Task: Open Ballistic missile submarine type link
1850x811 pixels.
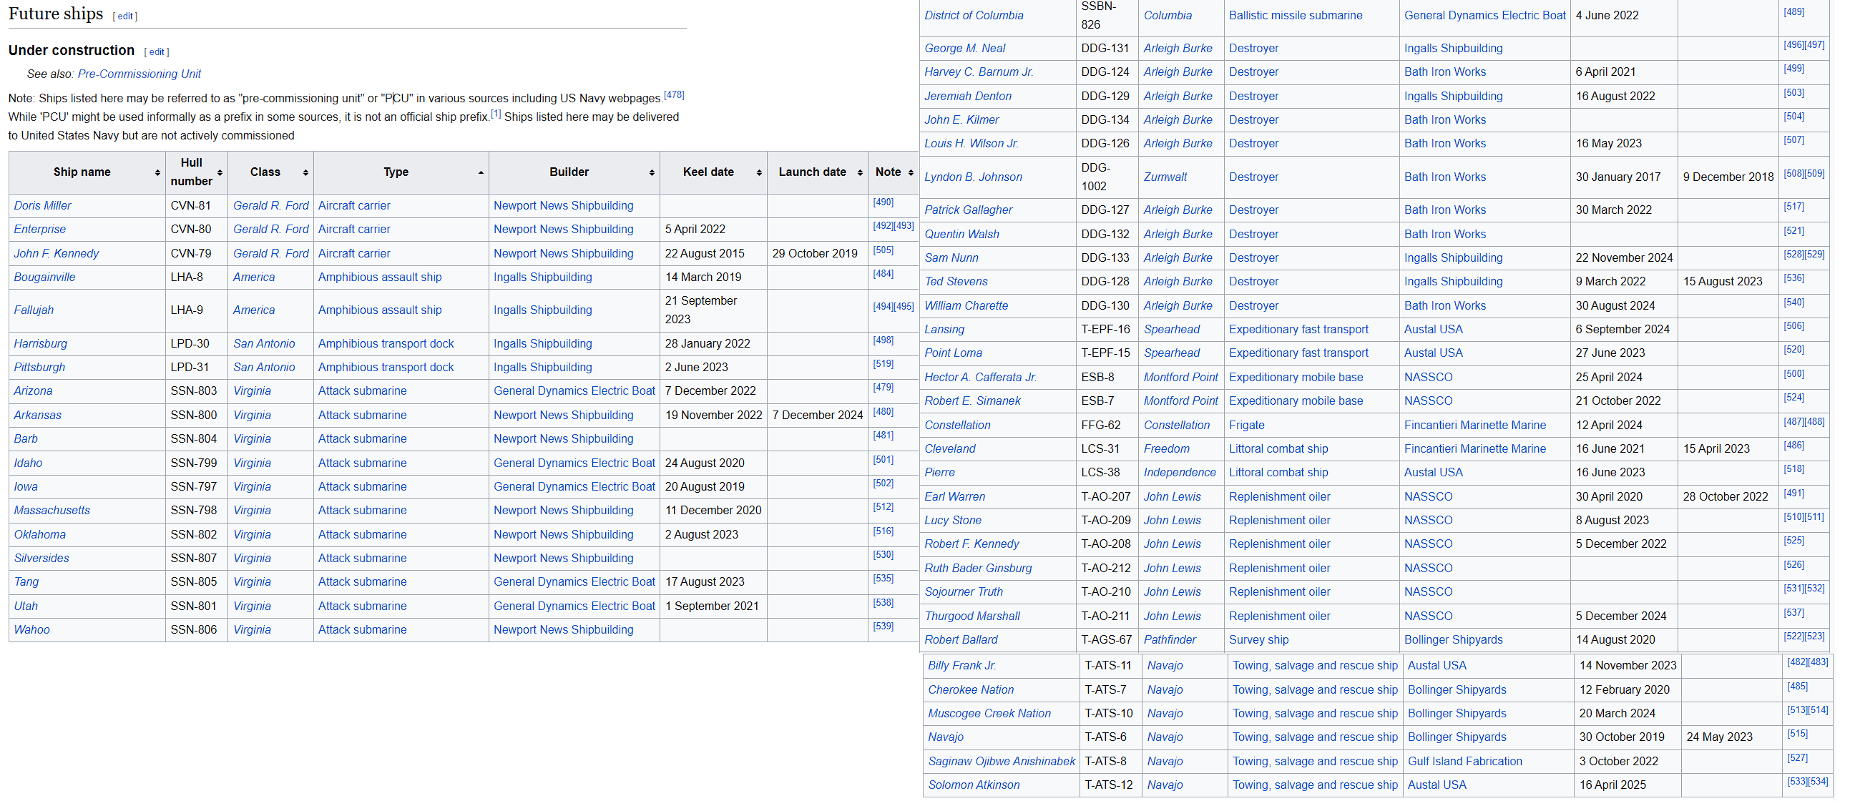Action: (x=1295, y=15)
